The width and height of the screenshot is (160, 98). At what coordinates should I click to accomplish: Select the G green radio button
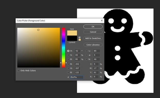click(x=68, y=68)
